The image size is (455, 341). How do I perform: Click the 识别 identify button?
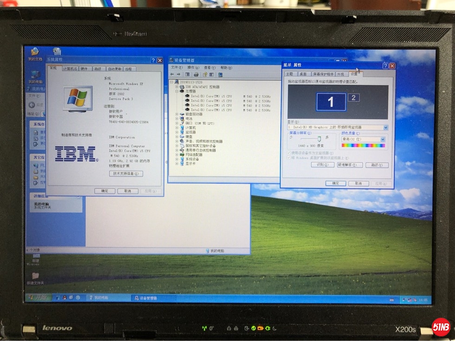322,165
